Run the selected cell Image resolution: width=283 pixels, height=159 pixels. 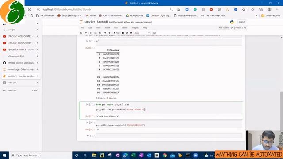[116, 33]
